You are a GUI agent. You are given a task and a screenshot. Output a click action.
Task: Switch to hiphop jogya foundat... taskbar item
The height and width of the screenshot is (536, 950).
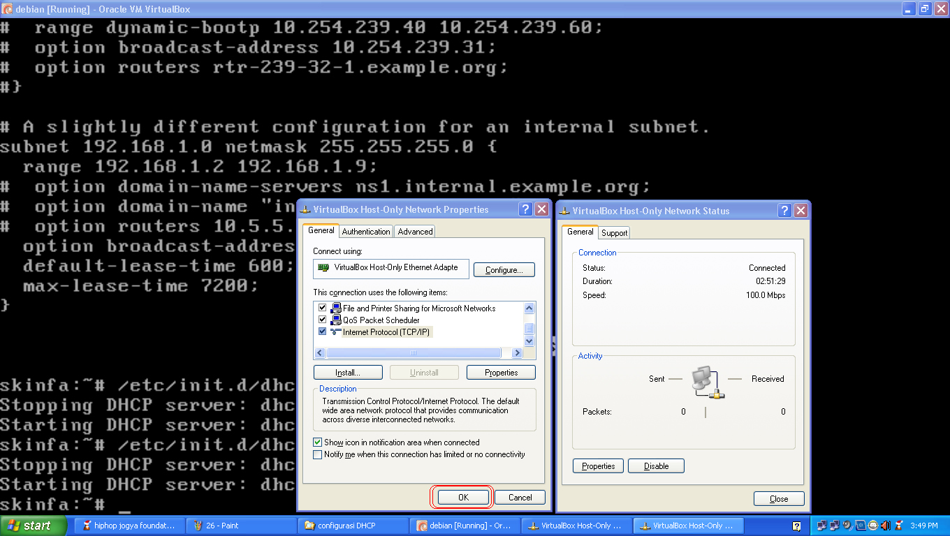coord(129,526)
